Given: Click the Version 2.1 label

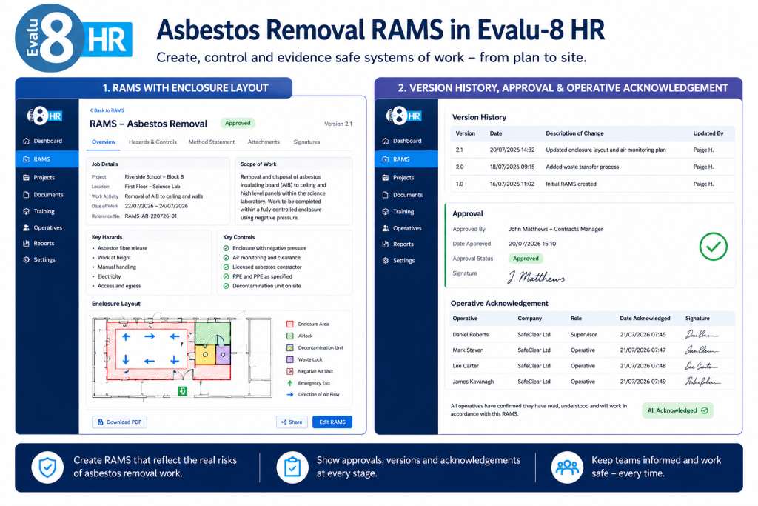Looking at the screenshot, I should click(x=338, y=124).
